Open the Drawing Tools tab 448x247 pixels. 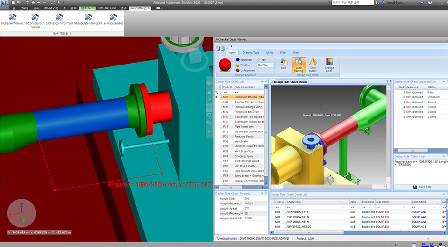pyautogui.click(x=251, y=53)
